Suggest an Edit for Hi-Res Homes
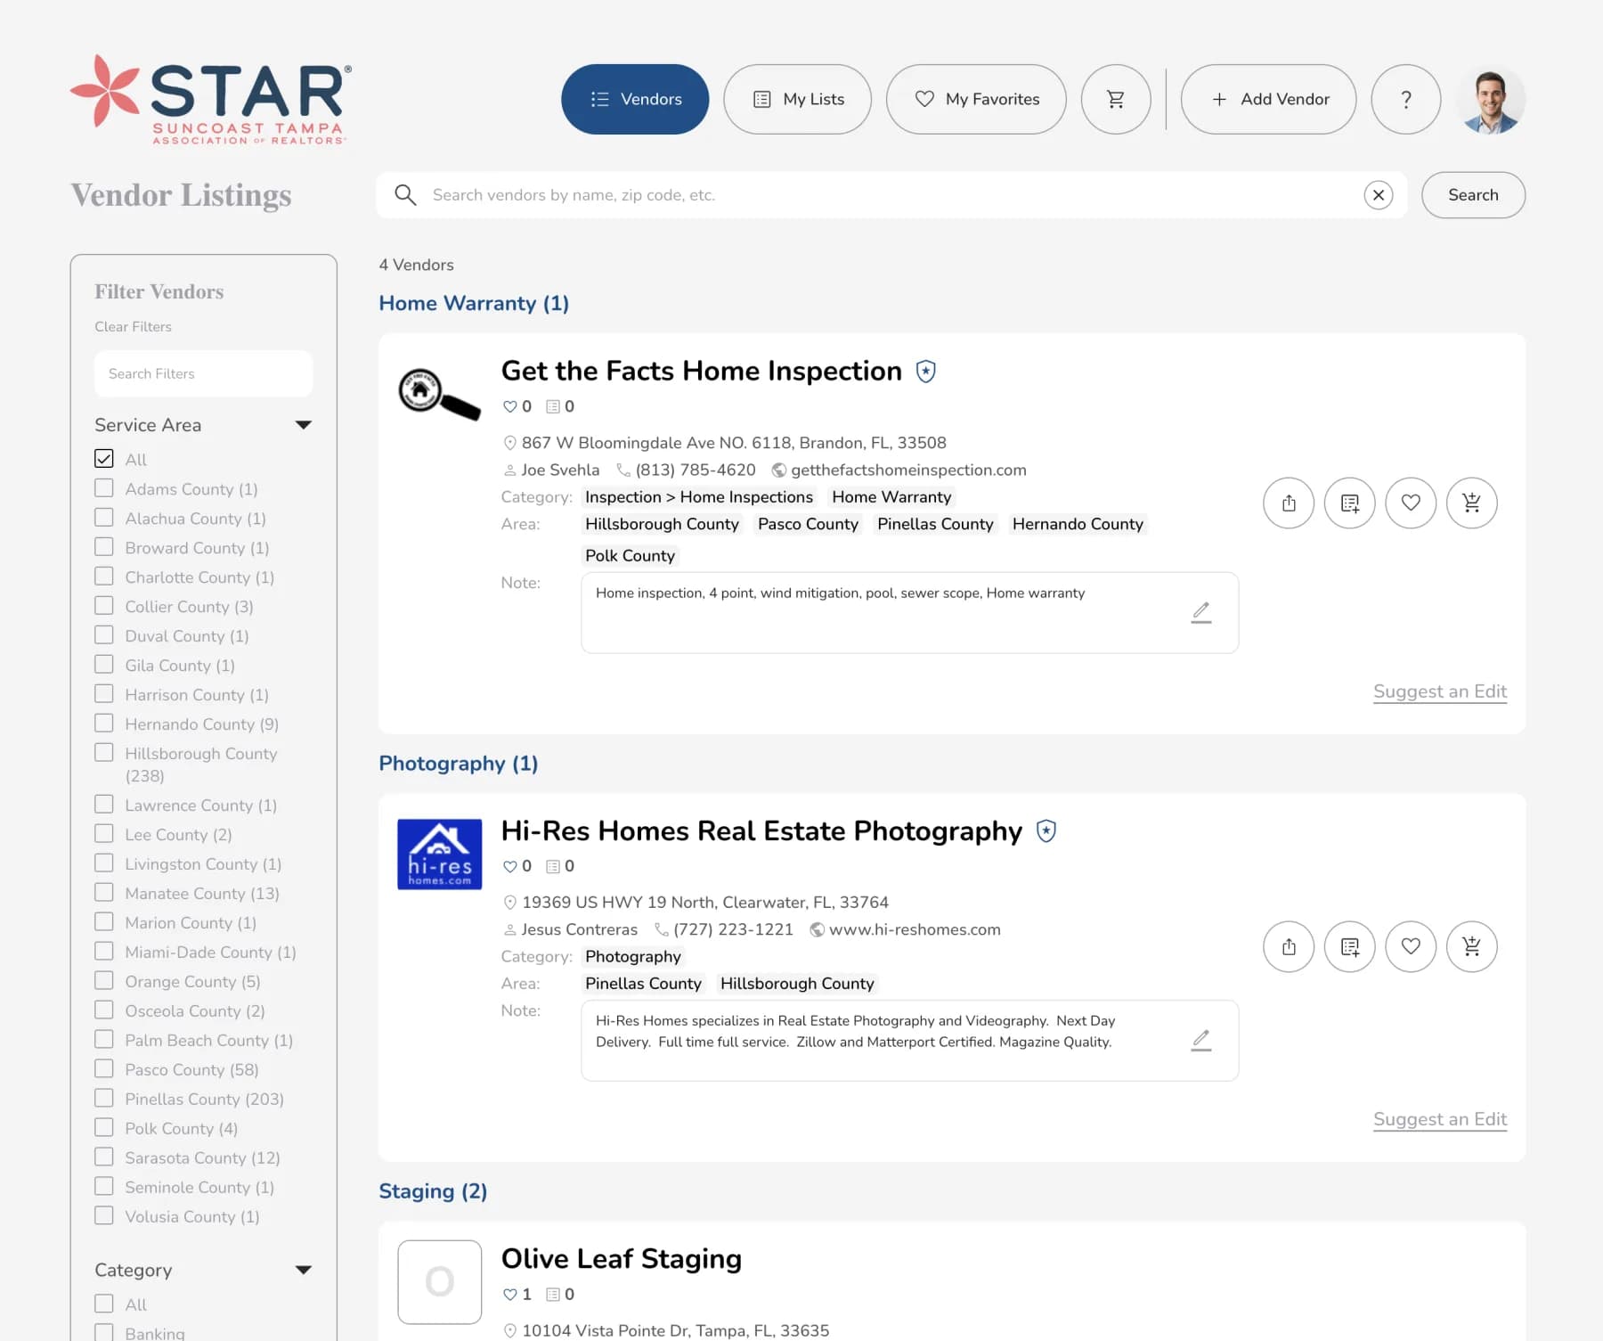The width and height of the screenshot is (1603, 1341). pyautogui.click(x=1439, y=1119)
